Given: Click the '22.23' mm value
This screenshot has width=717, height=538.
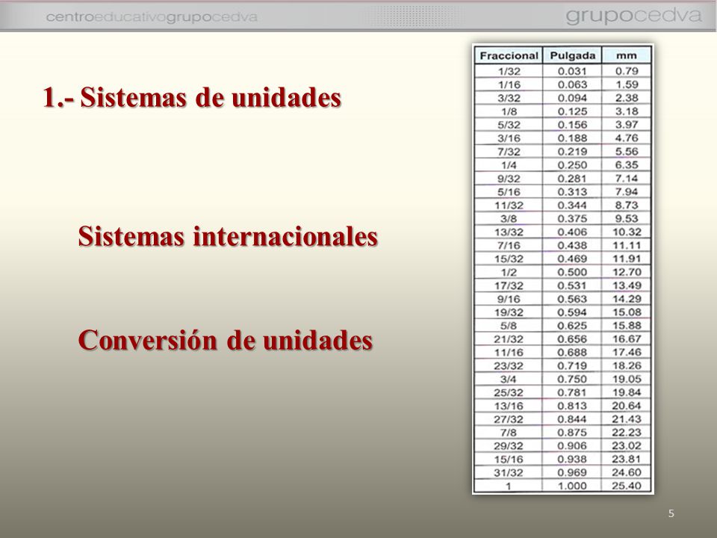Looking at the screenshot, I should click(627, 433).
